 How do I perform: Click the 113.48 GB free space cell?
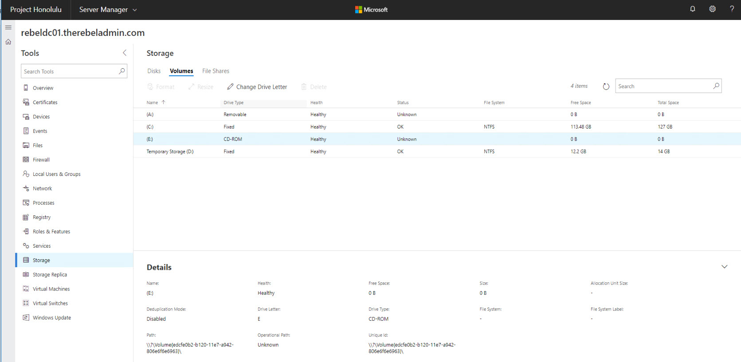coord(580,127)
